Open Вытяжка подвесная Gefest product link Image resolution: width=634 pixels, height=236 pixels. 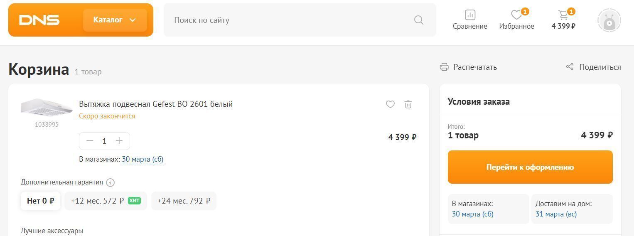coord(156,104)
